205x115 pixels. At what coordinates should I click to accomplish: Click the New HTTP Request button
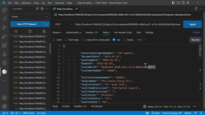click(x=27, y=24)
